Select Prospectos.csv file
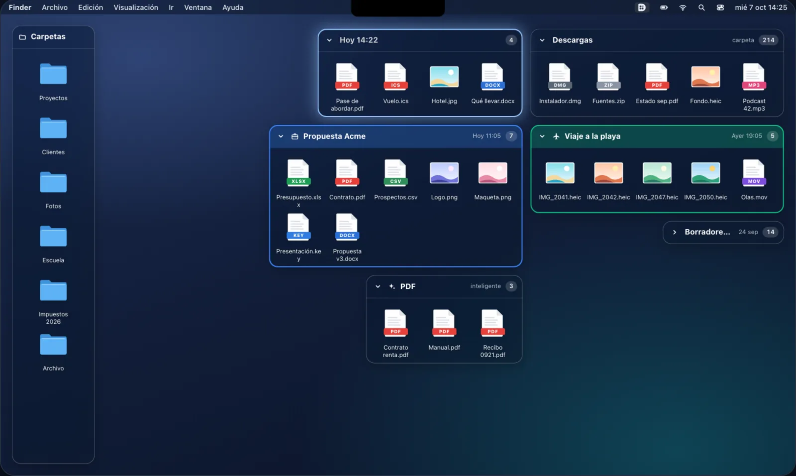Viewport: 796px width, 476px height. (x=396, y=180)
